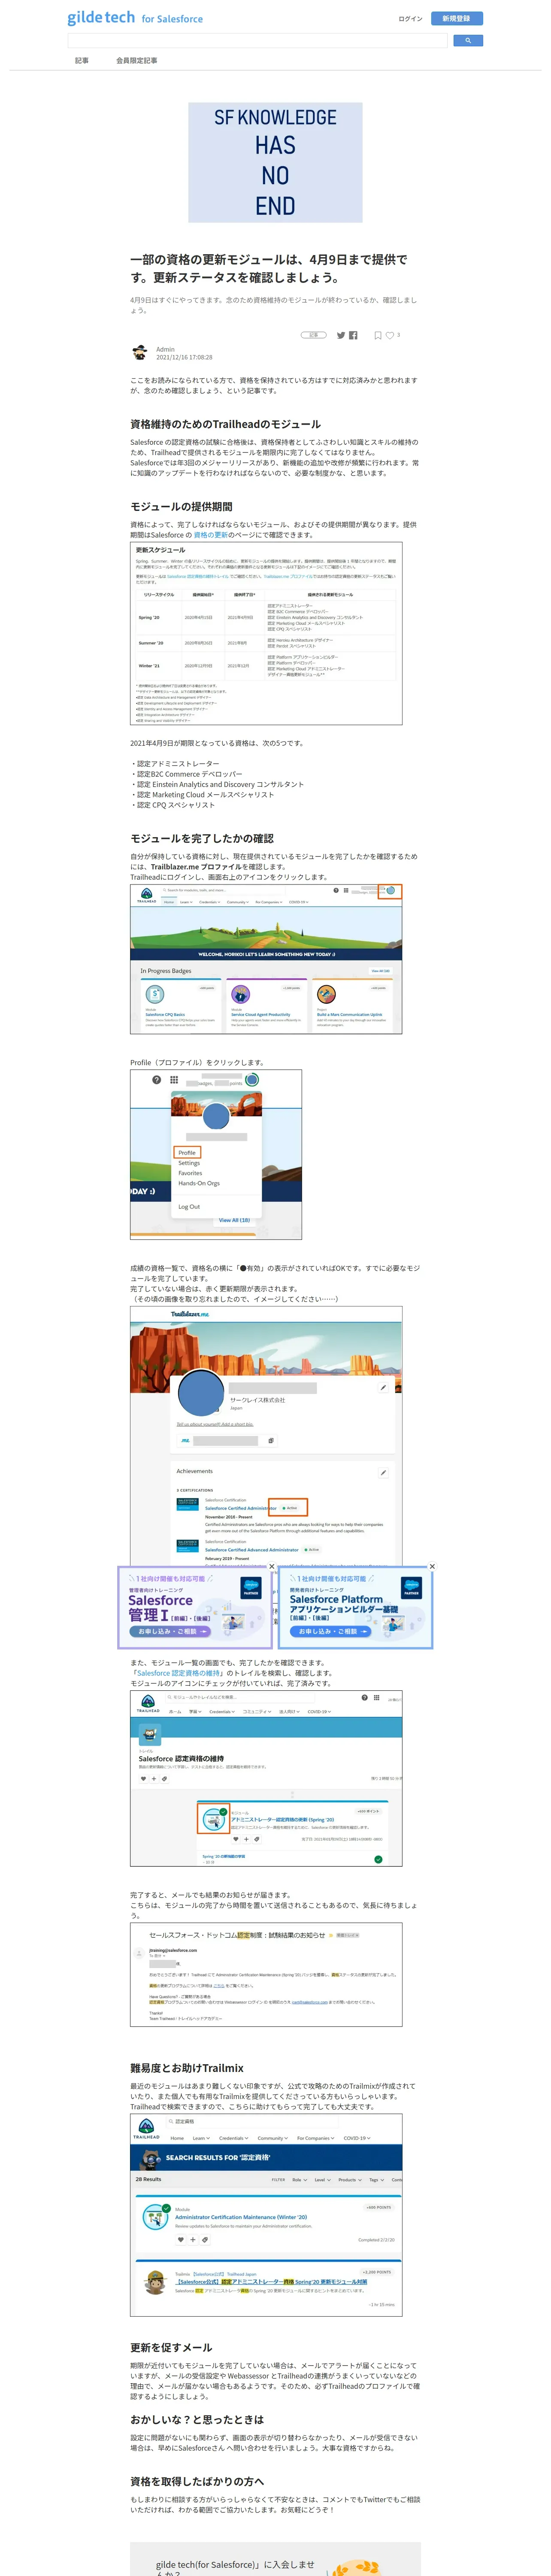Click the blue magnifier search button
Viewport: 551px width, 2576px height.
468,41
